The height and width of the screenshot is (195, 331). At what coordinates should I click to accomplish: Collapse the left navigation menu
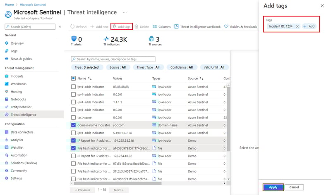point(60,26)
